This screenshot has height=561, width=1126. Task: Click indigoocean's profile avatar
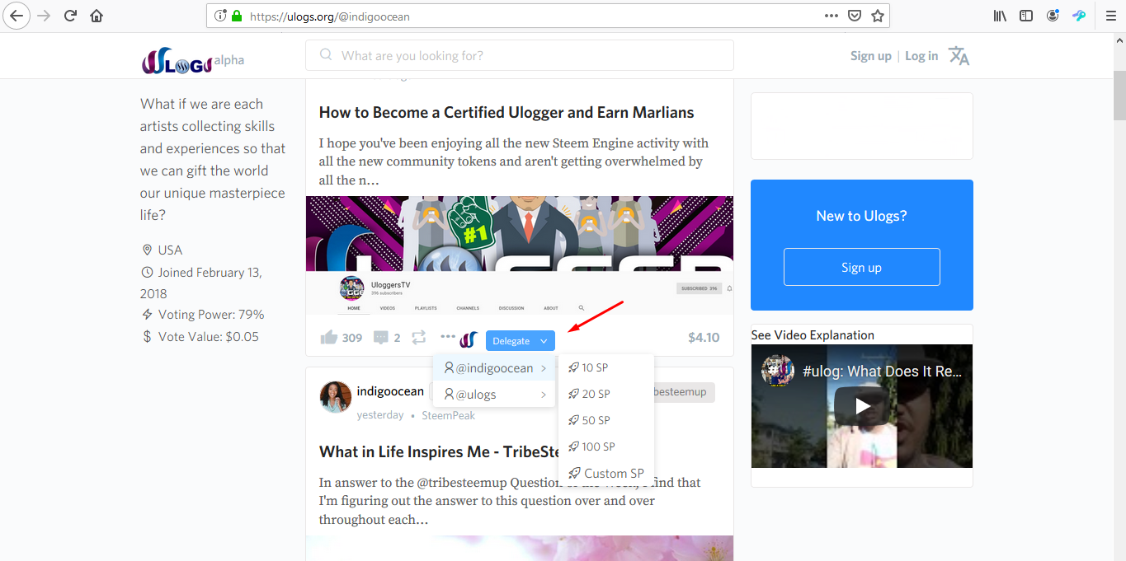(x=335, y=397)
